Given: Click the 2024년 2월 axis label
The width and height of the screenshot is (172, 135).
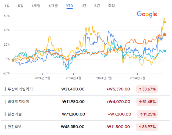Looking at the screenshot, I should tap(42, 78).
